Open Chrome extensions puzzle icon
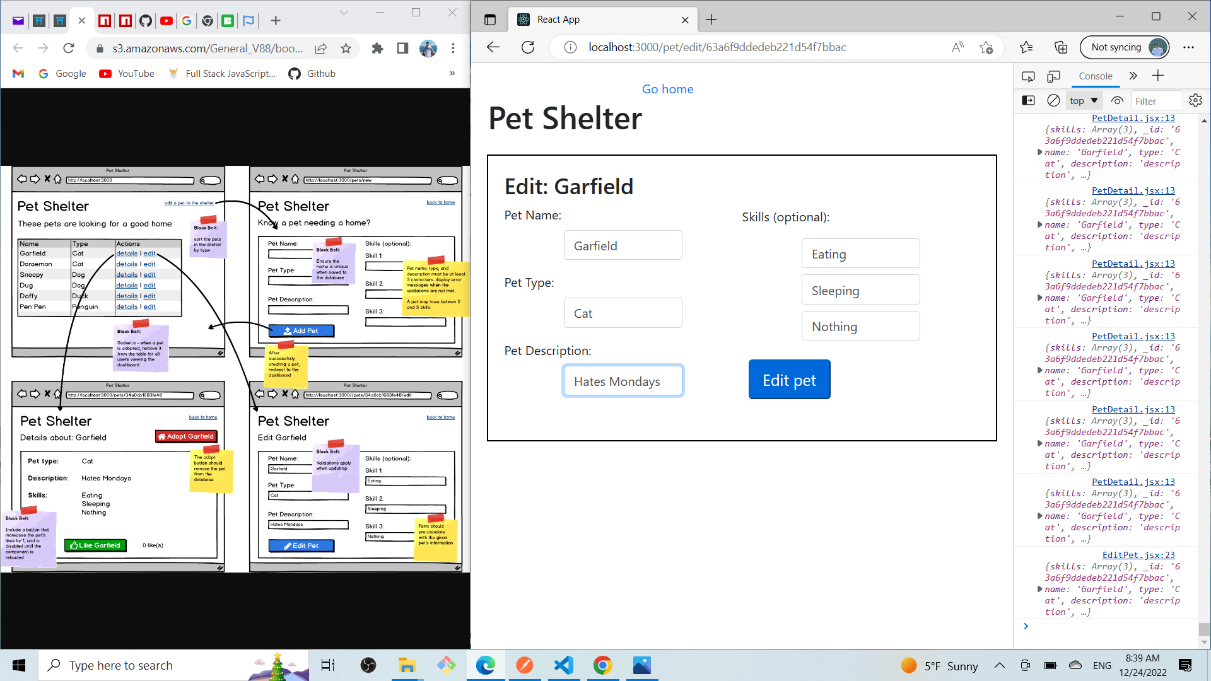Screen dimensions: 1211x681 pyautogui.click(x=377, y=49)
